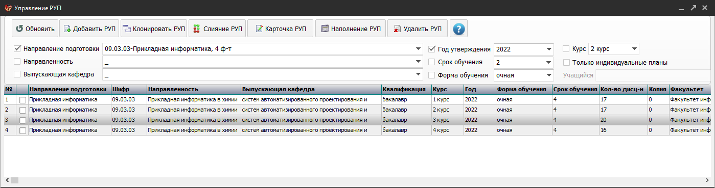
Task: Expand the Выпускающая кафедра dropdown
Action: click(418, 74)
